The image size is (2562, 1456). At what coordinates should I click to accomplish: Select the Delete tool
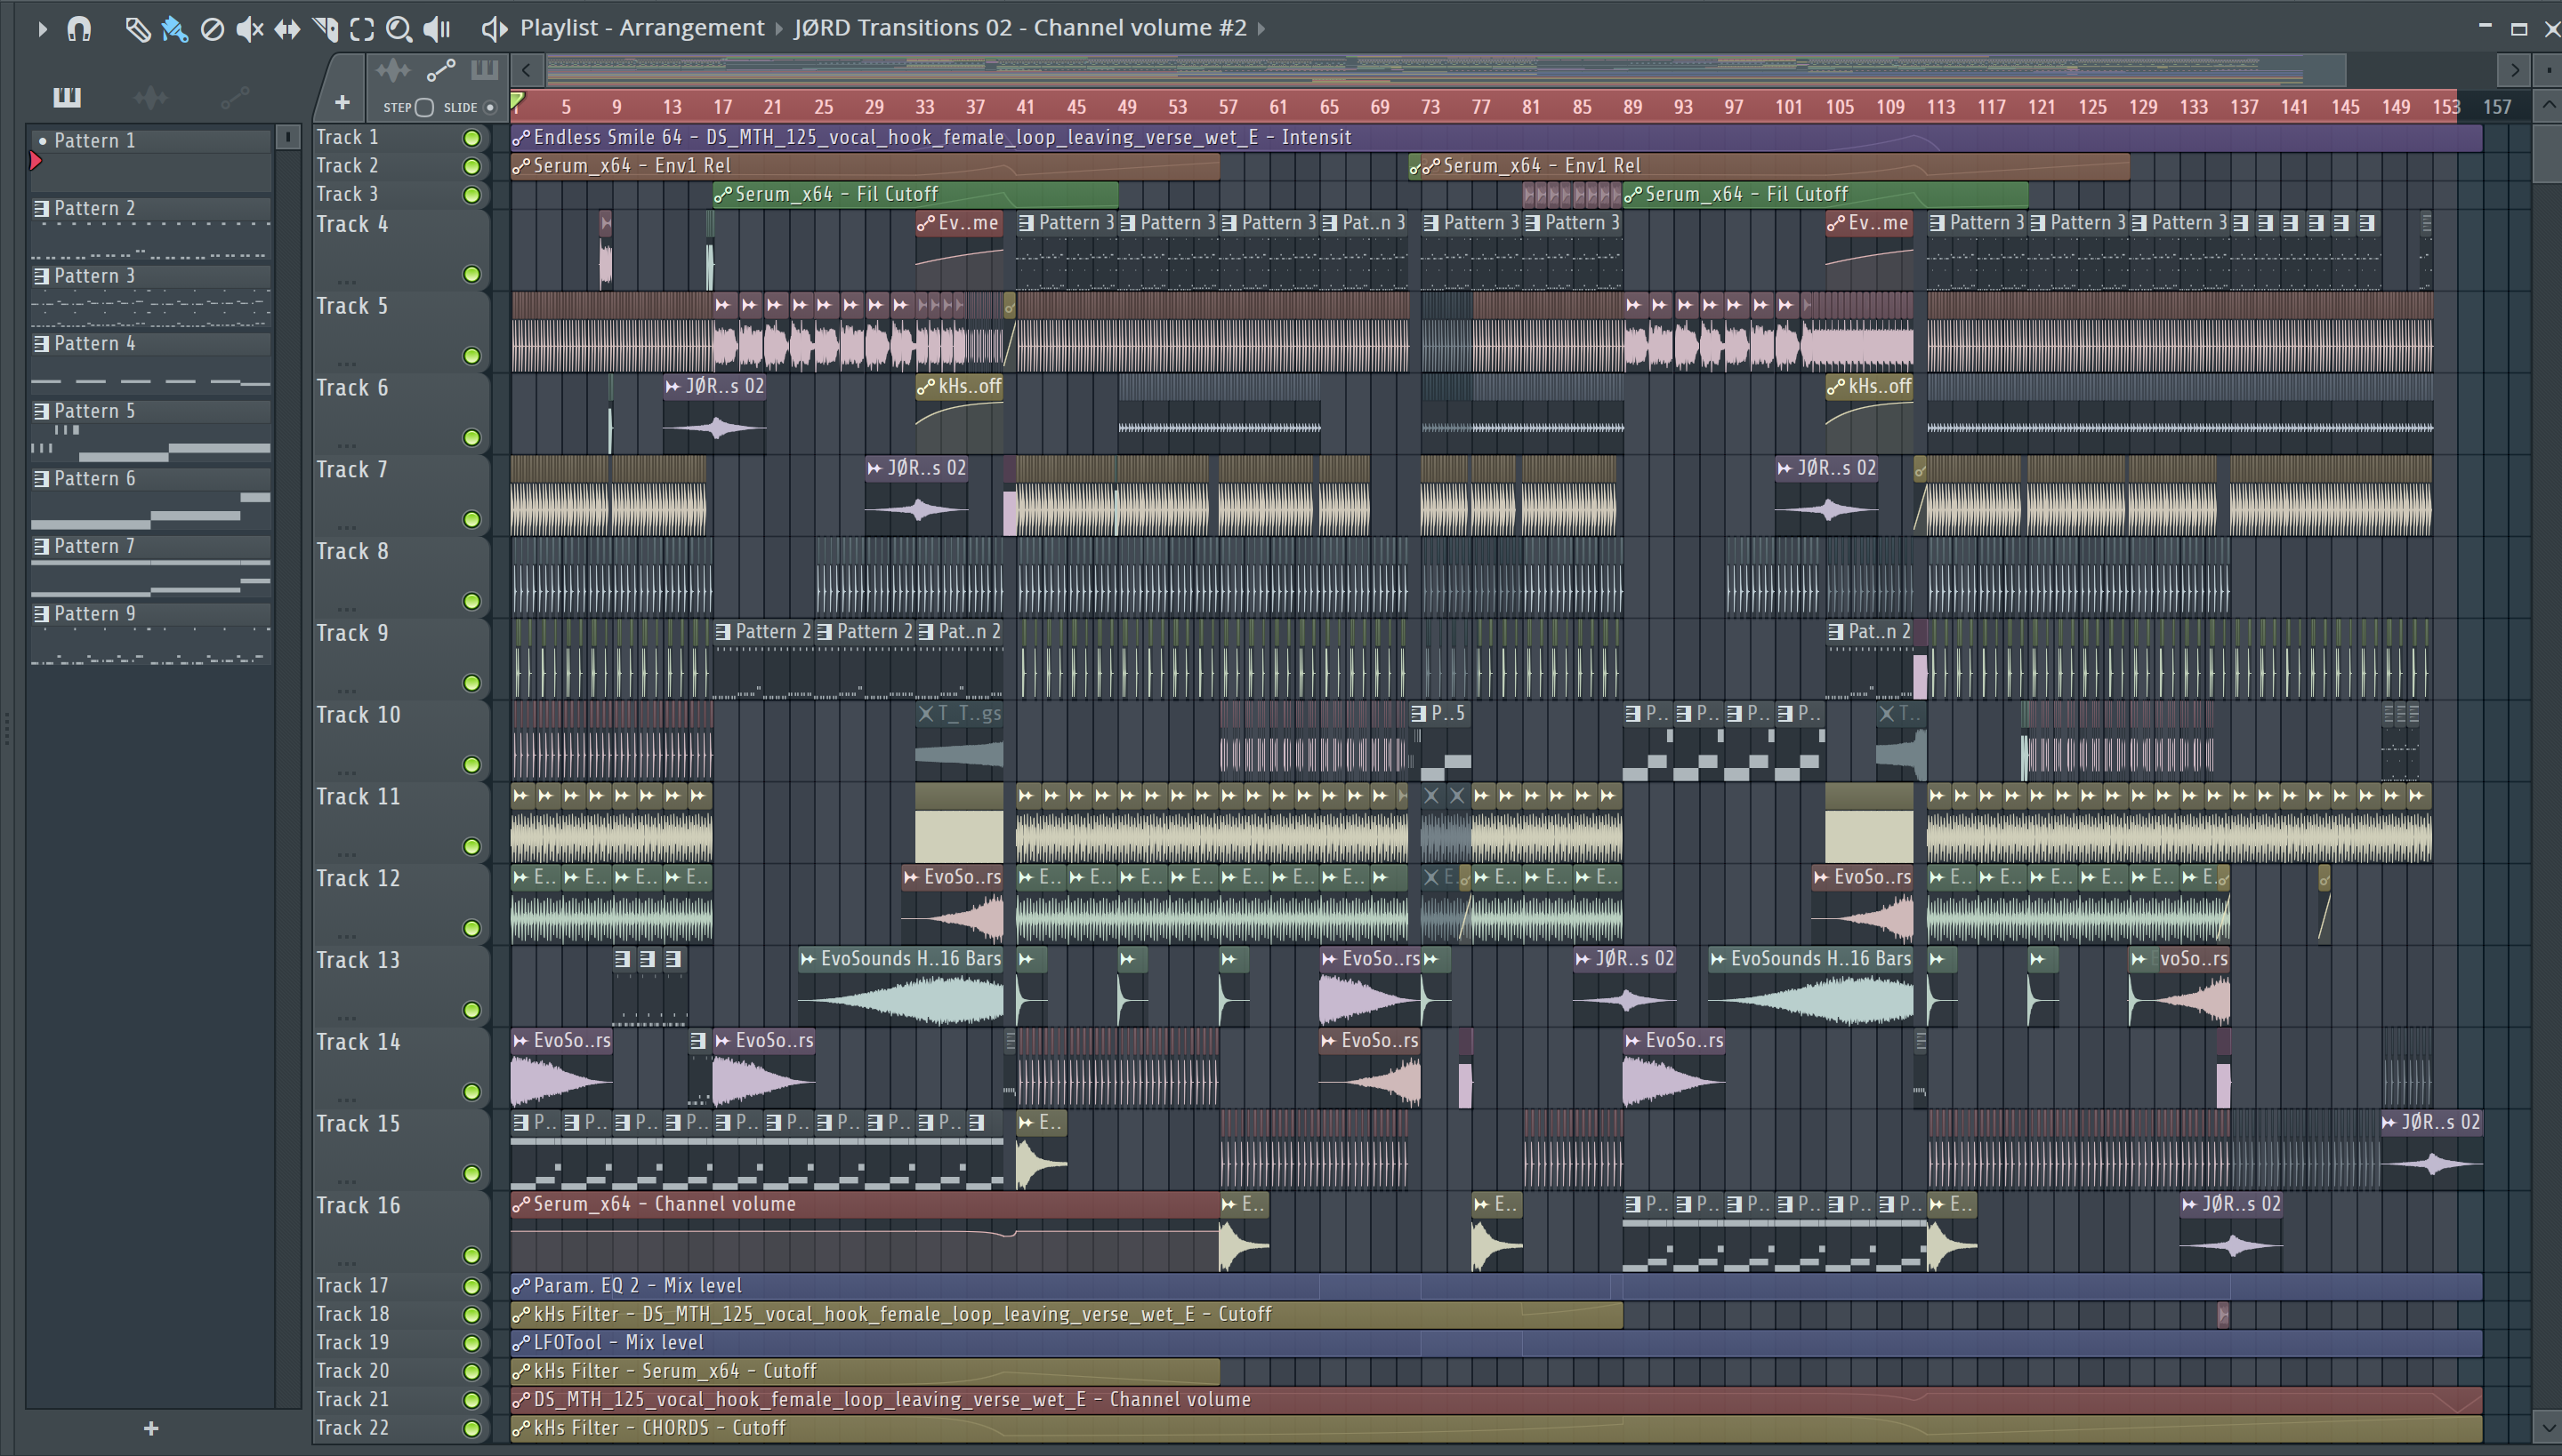[212, 29]
